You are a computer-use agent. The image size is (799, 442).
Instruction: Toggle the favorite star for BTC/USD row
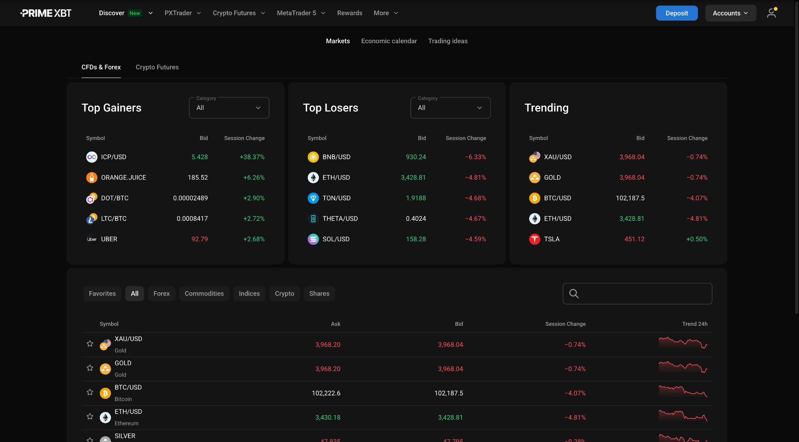pyautogui.click(x=90, y=392)
